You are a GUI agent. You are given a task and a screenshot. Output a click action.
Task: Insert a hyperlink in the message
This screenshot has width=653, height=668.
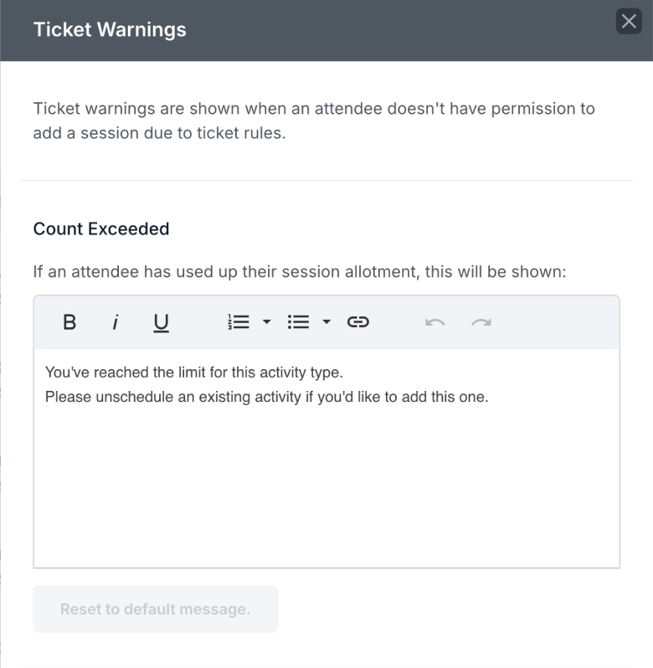coord(357,322)
